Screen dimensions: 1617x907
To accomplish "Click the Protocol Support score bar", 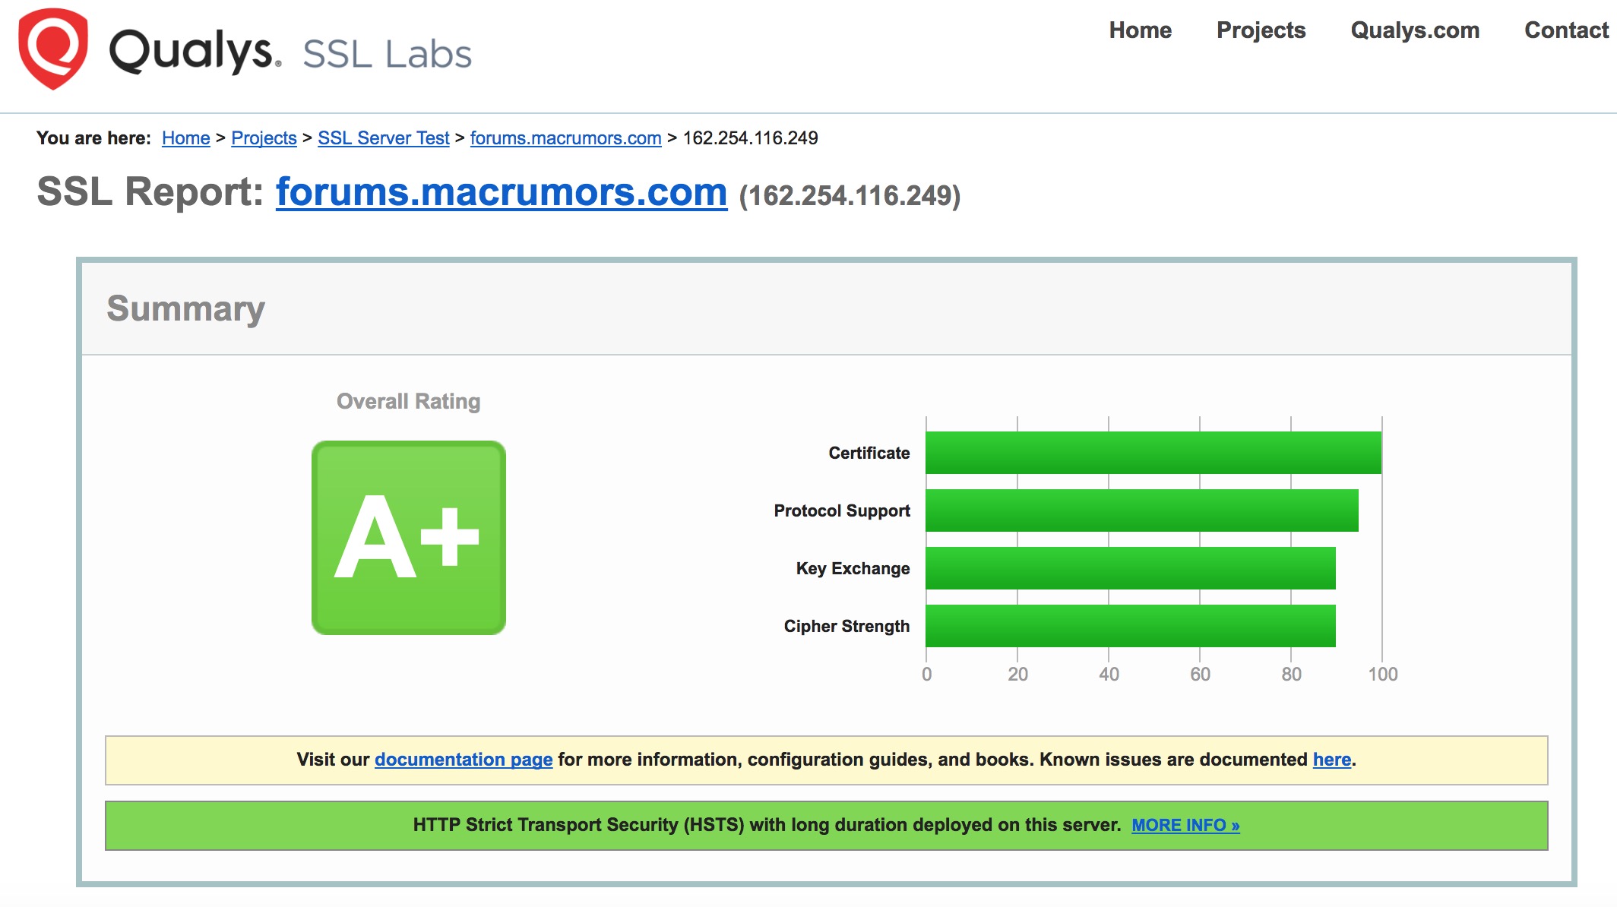I will (x=1141, y=510).
